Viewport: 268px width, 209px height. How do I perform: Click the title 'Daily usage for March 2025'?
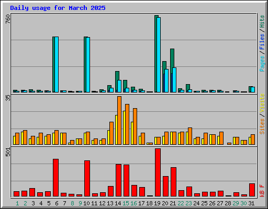click(x=58, y=8)
